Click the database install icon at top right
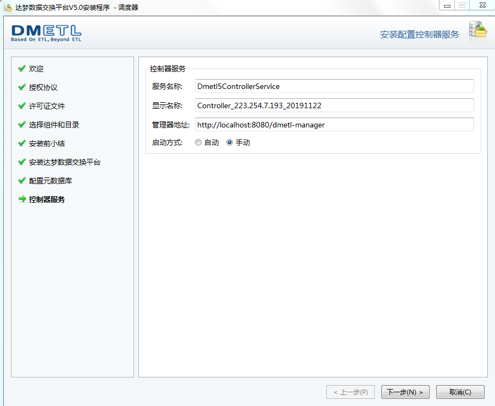The height and width of the screenshot is (406, 495). click(x=478, y=31)
